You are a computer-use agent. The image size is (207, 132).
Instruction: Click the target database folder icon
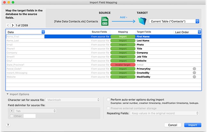point(142,21)
